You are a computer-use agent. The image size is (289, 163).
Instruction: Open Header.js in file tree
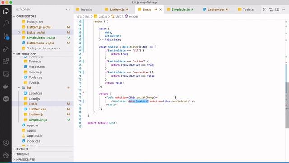pyautogui.click(x=35, y=72)
